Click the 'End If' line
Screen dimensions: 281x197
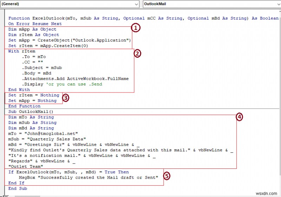[x=16, y=183]
